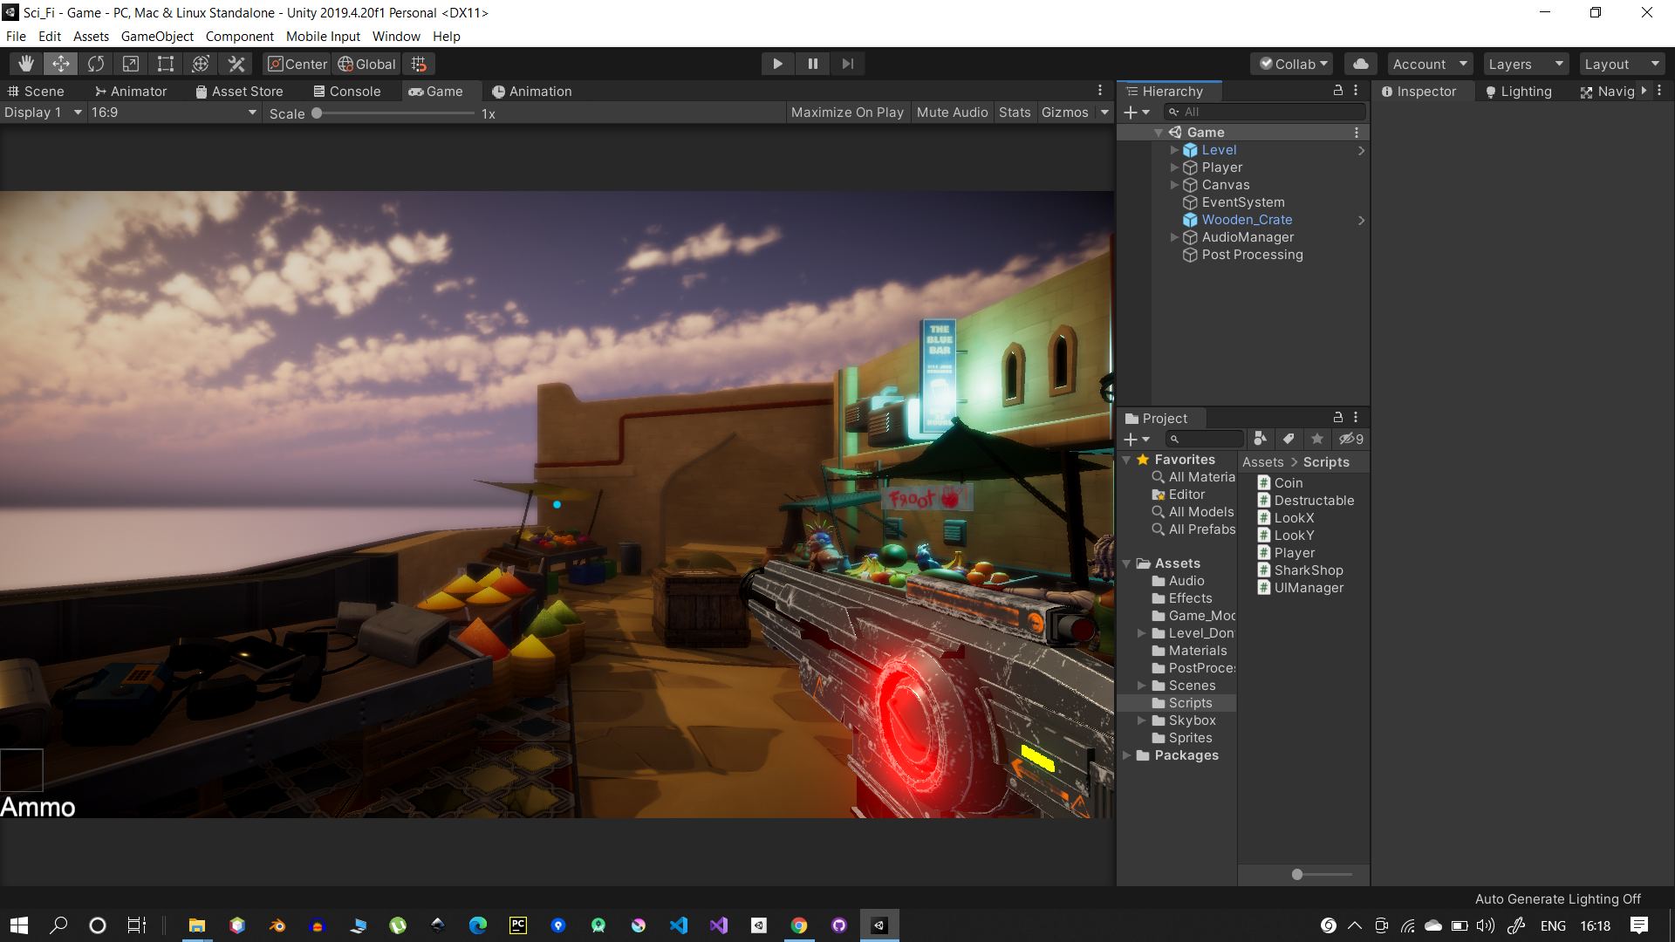Click the Play button
The width and height of the screenshot is (1675, 942).
(x=777, y=64)
